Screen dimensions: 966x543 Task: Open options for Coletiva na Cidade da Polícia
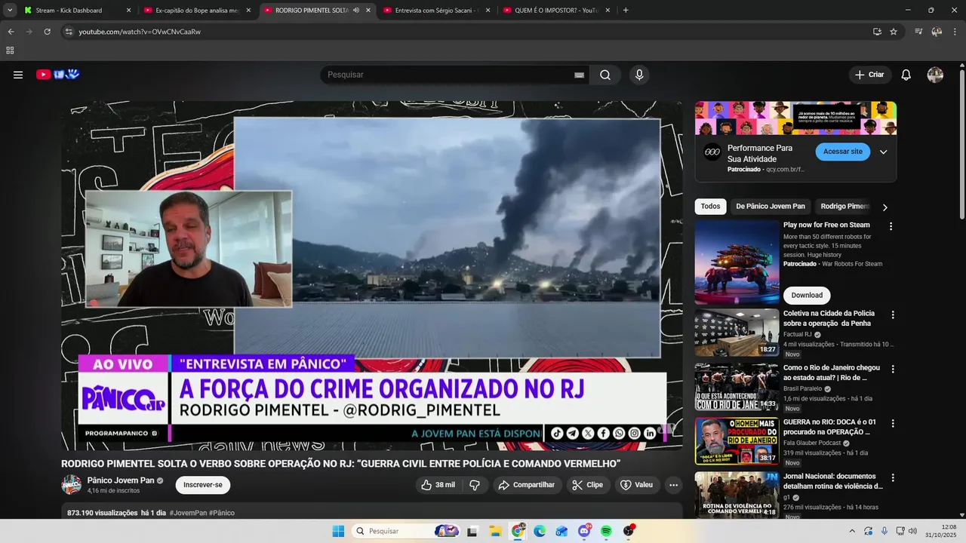[x=893, y=314]
